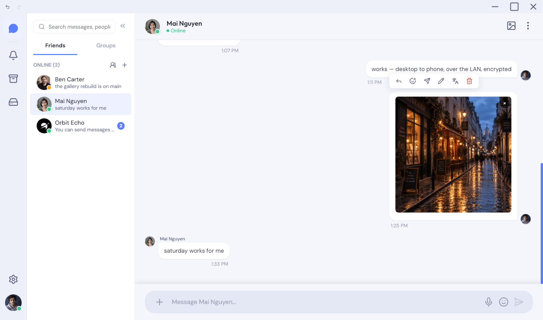The width and height of the screenshot is (543, 320).
Task: Open settings gear in sidebar
Action: pos(13,279)
